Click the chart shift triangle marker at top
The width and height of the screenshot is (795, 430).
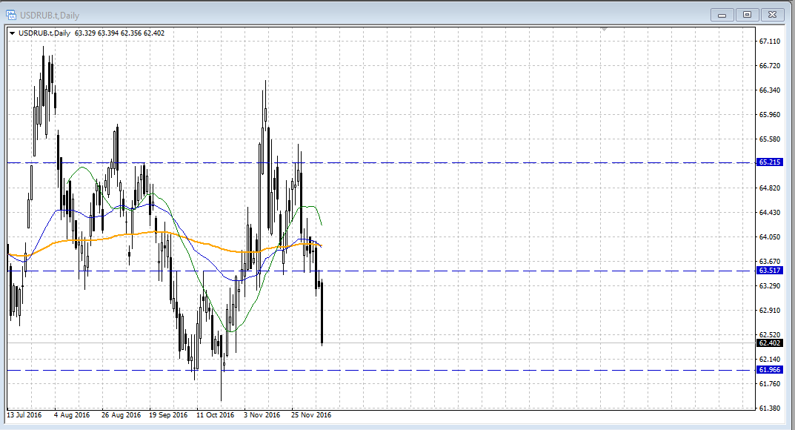click(604, 30)
